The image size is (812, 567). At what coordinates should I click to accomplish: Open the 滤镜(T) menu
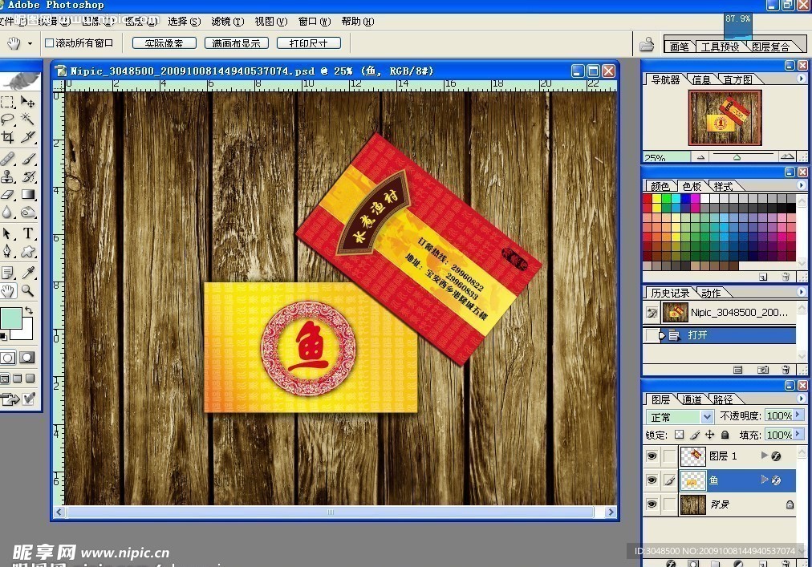pyautogui.click(x=227, y=22)
